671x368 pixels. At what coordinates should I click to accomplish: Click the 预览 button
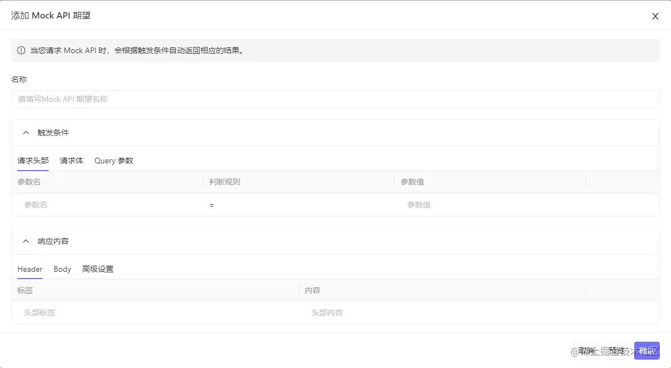(617, 351)
